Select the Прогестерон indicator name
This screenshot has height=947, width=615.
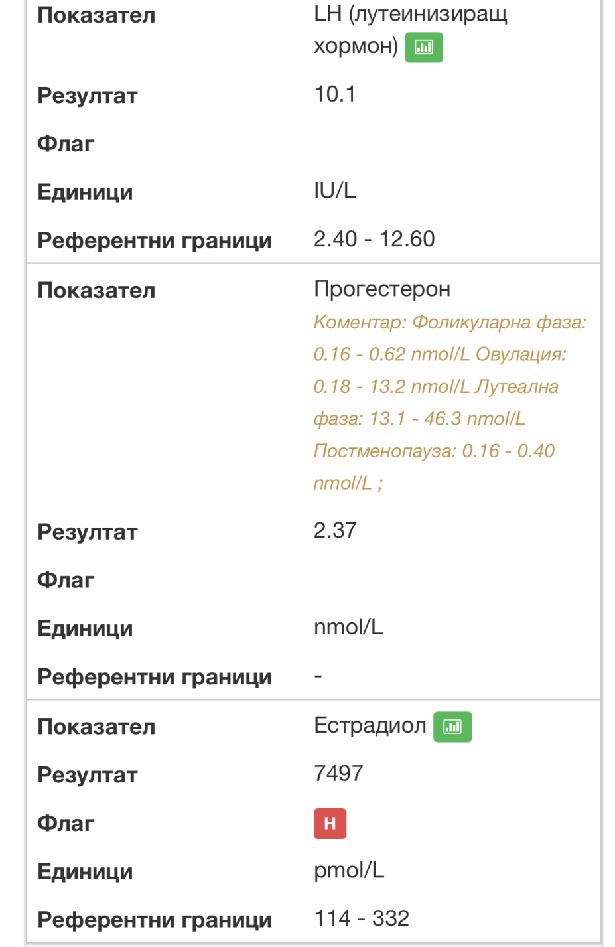(x=382, y=289)
